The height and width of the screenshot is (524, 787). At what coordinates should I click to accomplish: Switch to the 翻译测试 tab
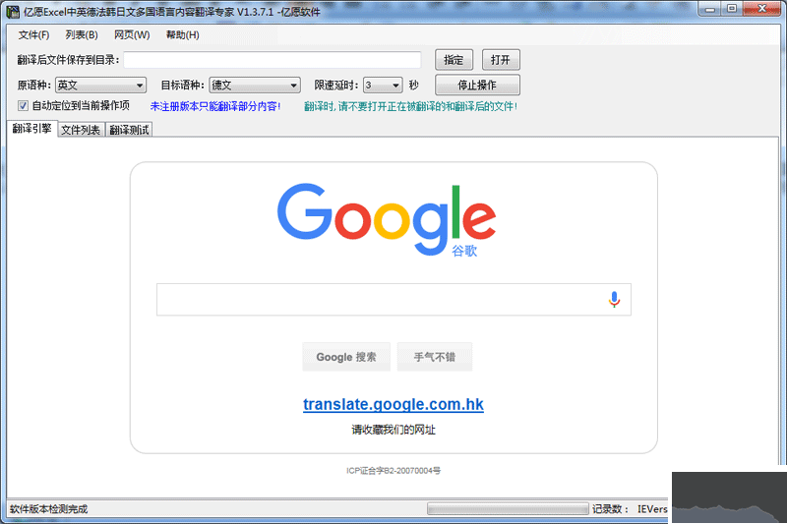[x=129, y=130]
